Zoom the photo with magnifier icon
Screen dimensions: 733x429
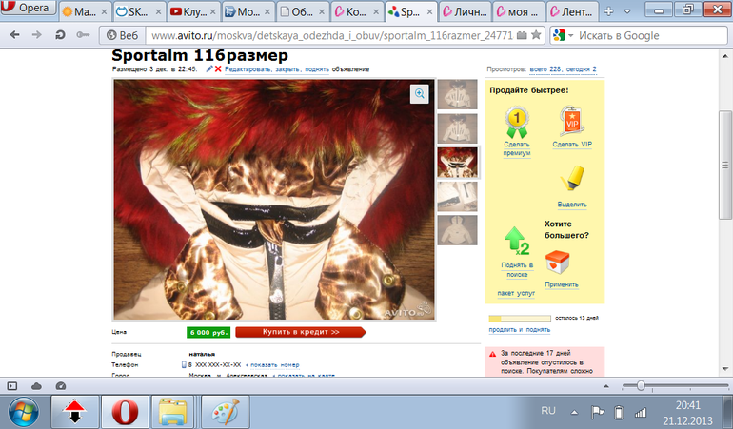(x=419, y=94)
